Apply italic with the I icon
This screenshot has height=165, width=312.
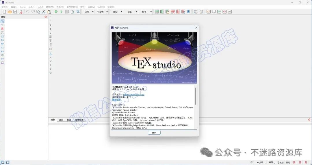pos(50,29)
